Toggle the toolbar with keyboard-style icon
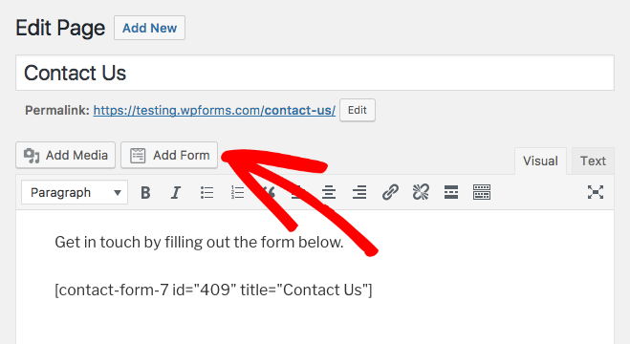 pos(481,193)
